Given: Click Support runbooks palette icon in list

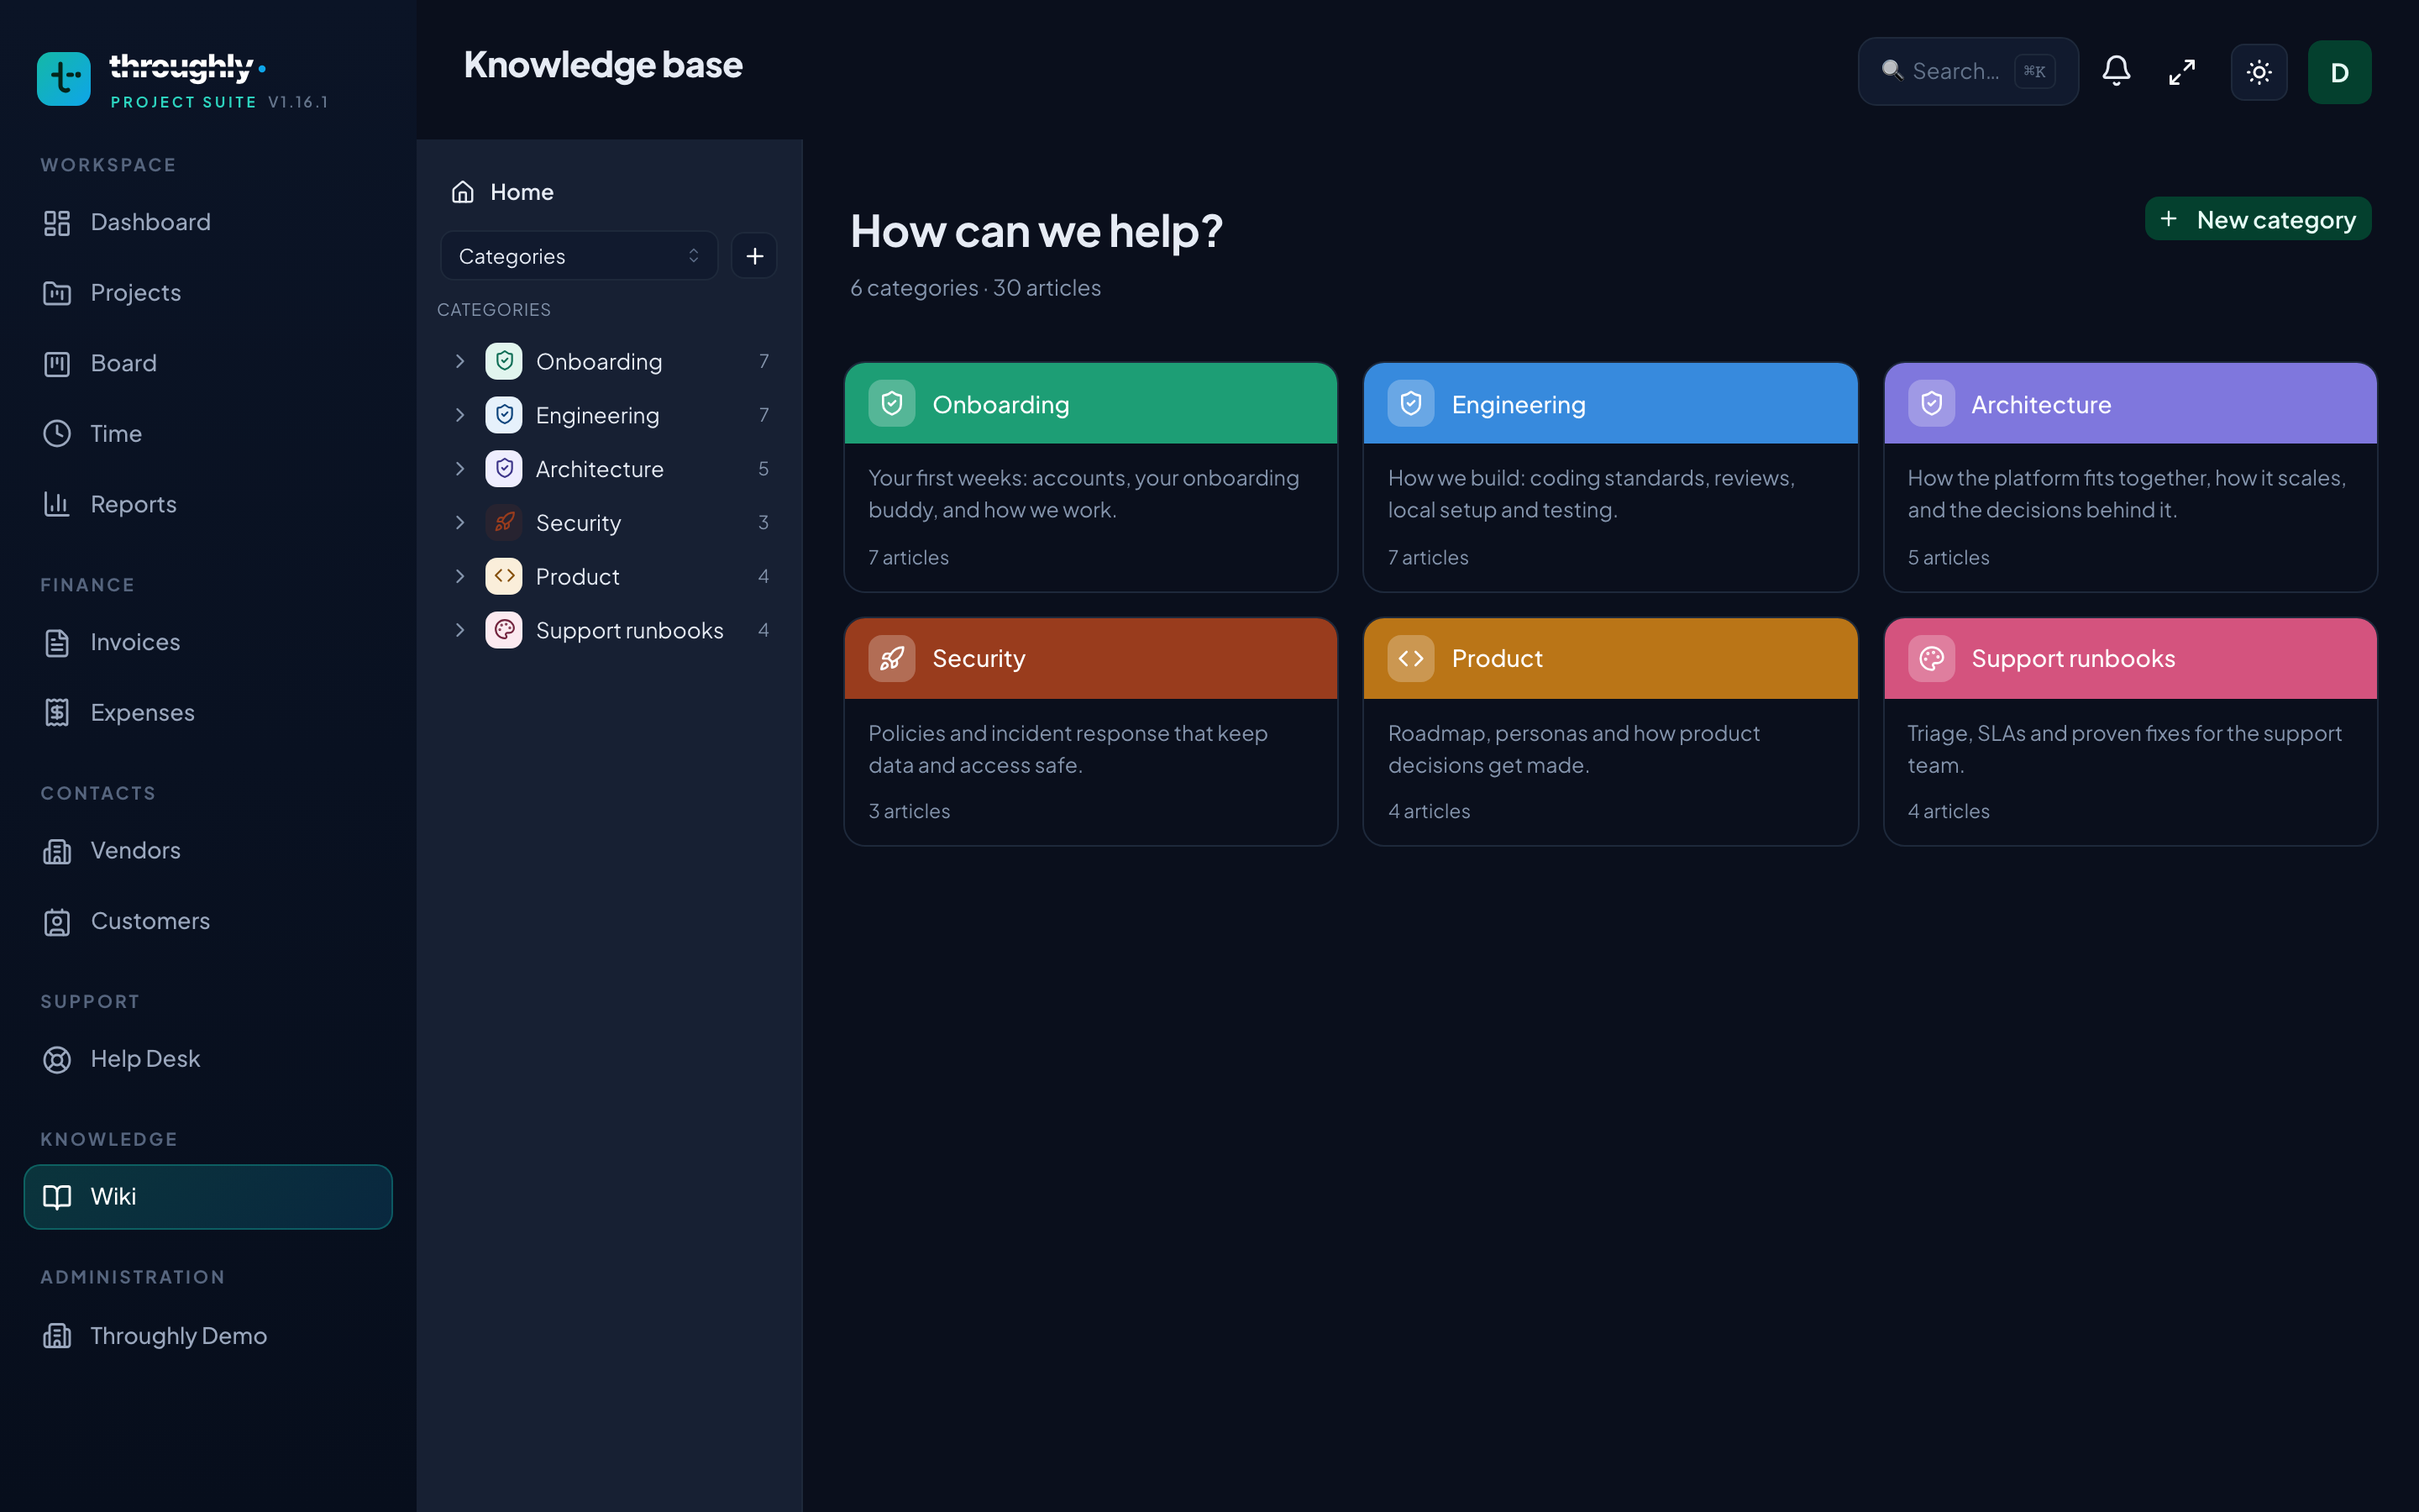Looking at the screenshot, I should click(504, 630).
